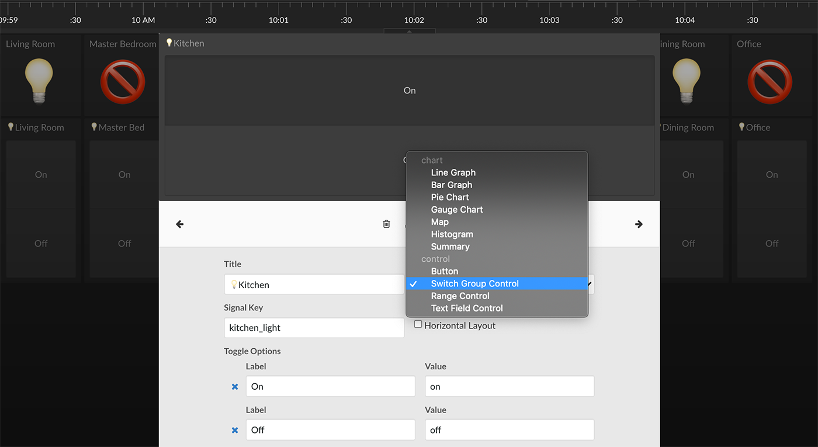
Task: Edit the value field containing on
Action: 509,386
